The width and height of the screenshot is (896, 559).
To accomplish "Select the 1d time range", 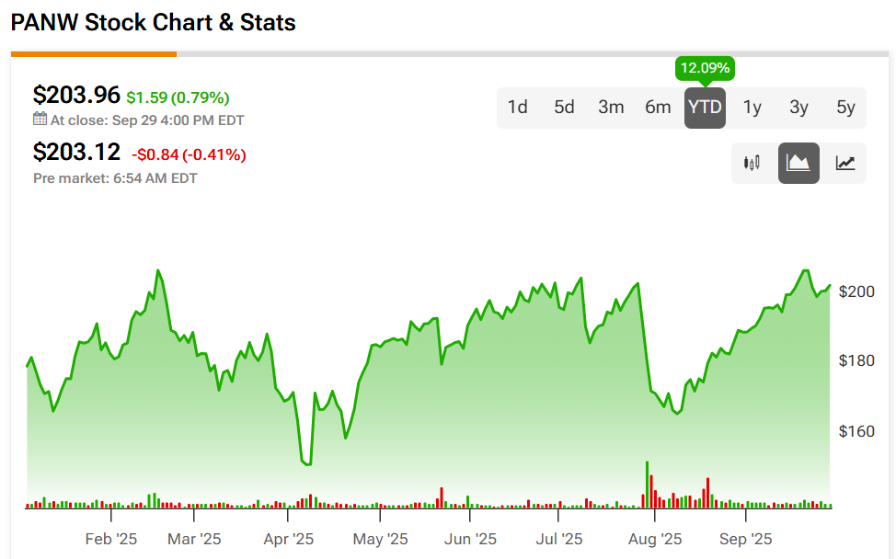I will tap(518, 108).
